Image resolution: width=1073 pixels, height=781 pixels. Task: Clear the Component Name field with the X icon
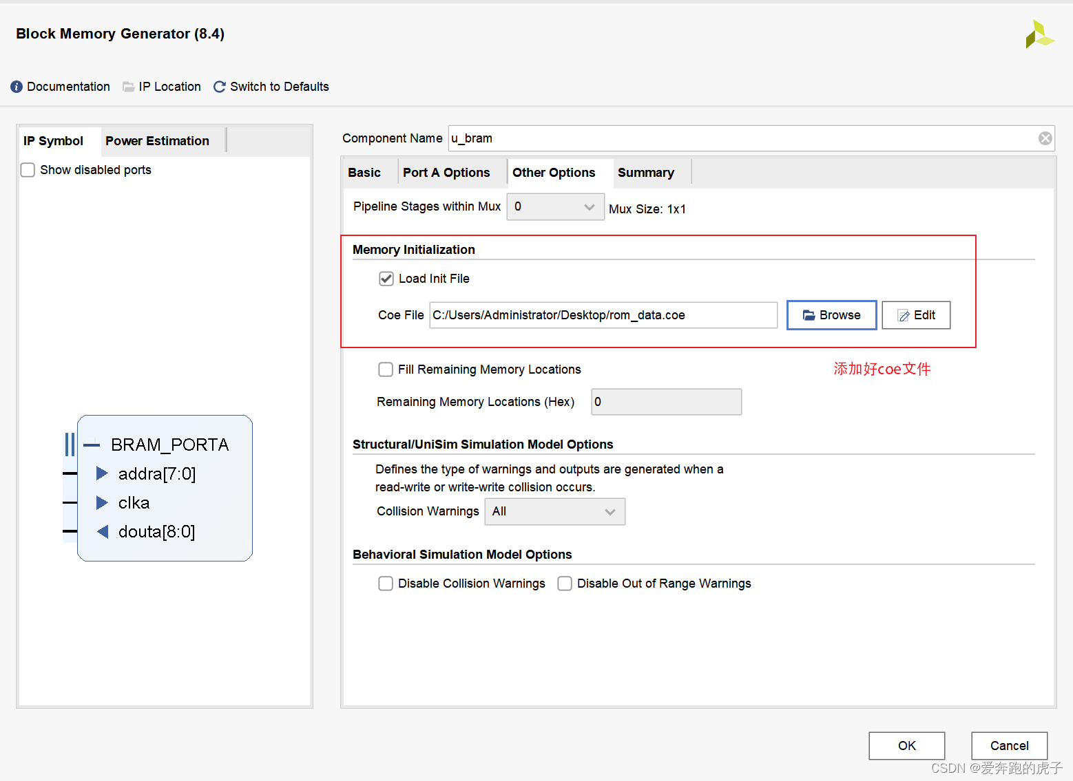click(x=1045, y=138)
